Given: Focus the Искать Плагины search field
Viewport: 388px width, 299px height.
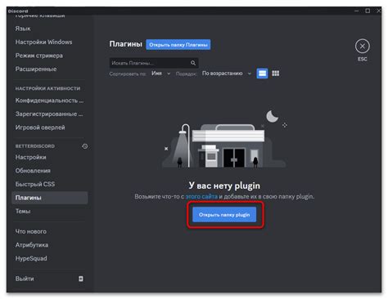Looking at the screenshot, I should [x=154, y=63].
